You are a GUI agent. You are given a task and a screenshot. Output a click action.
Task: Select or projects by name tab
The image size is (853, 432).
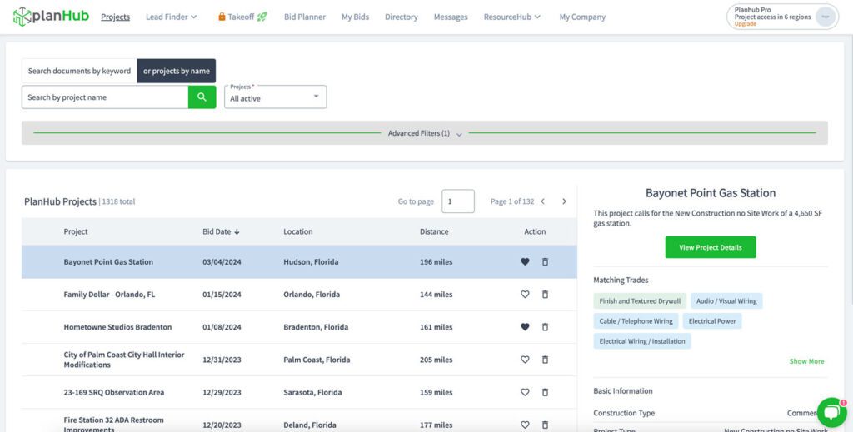tap(177, 71)
